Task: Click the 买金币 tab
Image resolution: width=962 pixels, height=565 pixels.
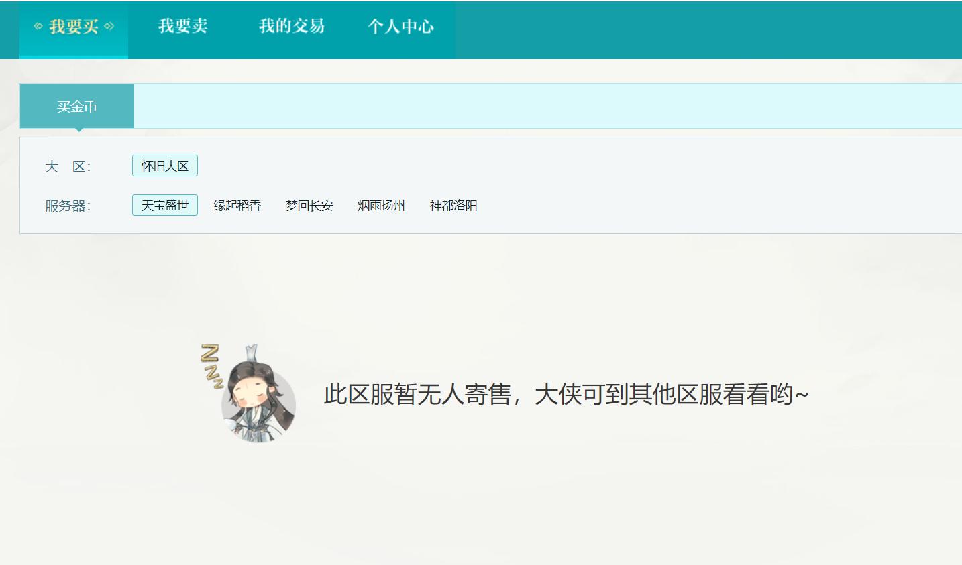Action: pos(77,105)
